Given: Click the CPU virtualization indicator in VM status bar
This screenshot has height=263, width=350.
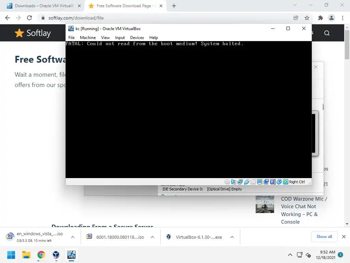Looking at the screenshot, I should click(x=272, y=182).
